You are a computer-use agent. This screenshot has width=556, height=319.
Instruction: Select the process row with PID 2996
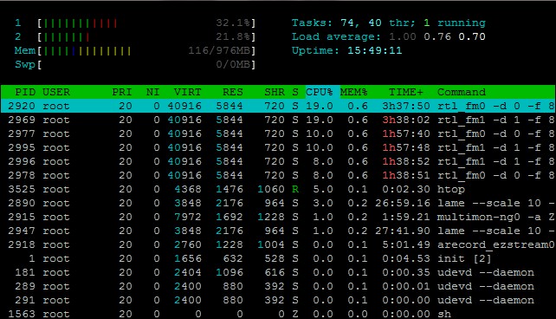[278, 161]
